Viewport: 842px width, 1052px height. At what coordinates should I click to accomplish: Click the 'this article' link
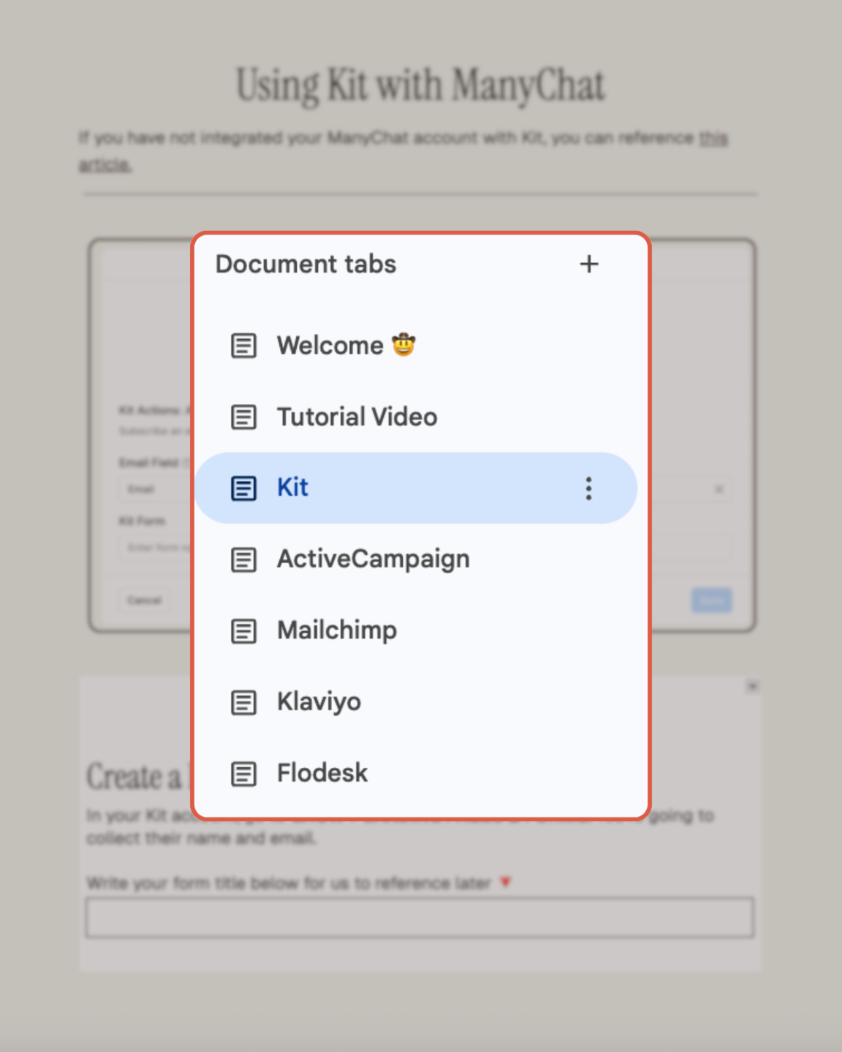point(713,139)
